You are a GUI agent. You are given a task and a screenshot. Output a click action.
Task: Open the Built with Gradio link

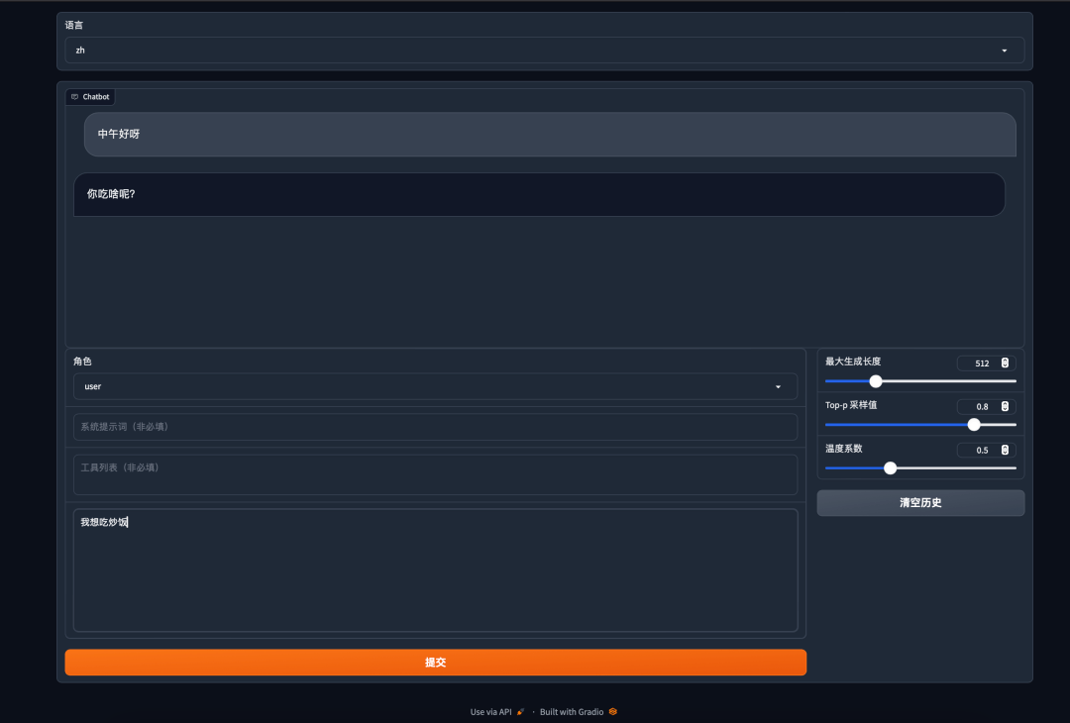(572, 712)
